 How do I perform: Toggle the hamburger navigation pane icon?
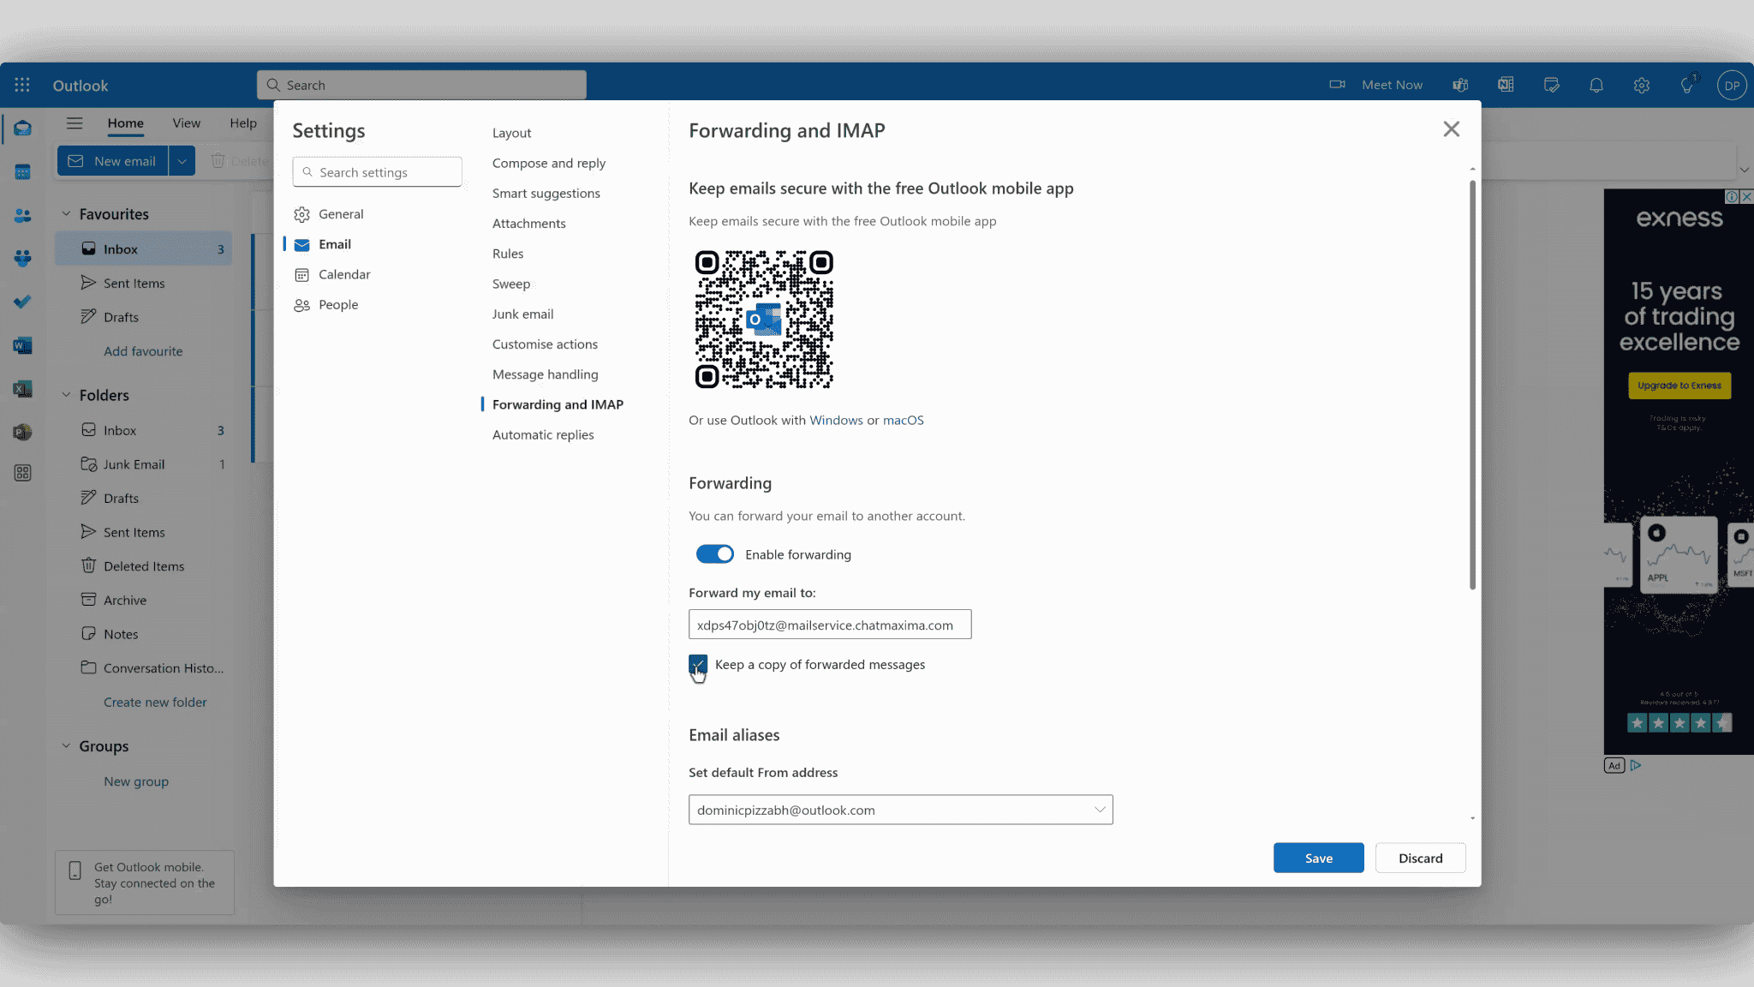[x=75, y=123]
